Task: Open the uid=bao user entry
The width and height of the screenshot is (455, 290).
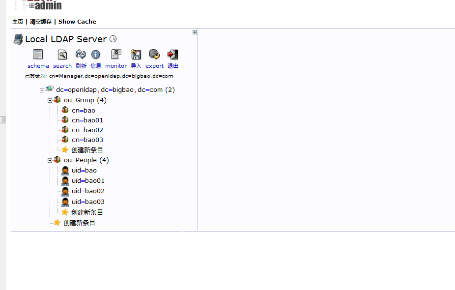Action: [x=84, y=171]
